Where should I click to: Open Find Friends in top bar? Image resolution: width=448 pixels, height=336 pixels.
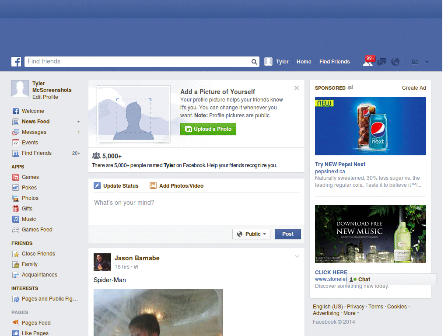(334, 62)
